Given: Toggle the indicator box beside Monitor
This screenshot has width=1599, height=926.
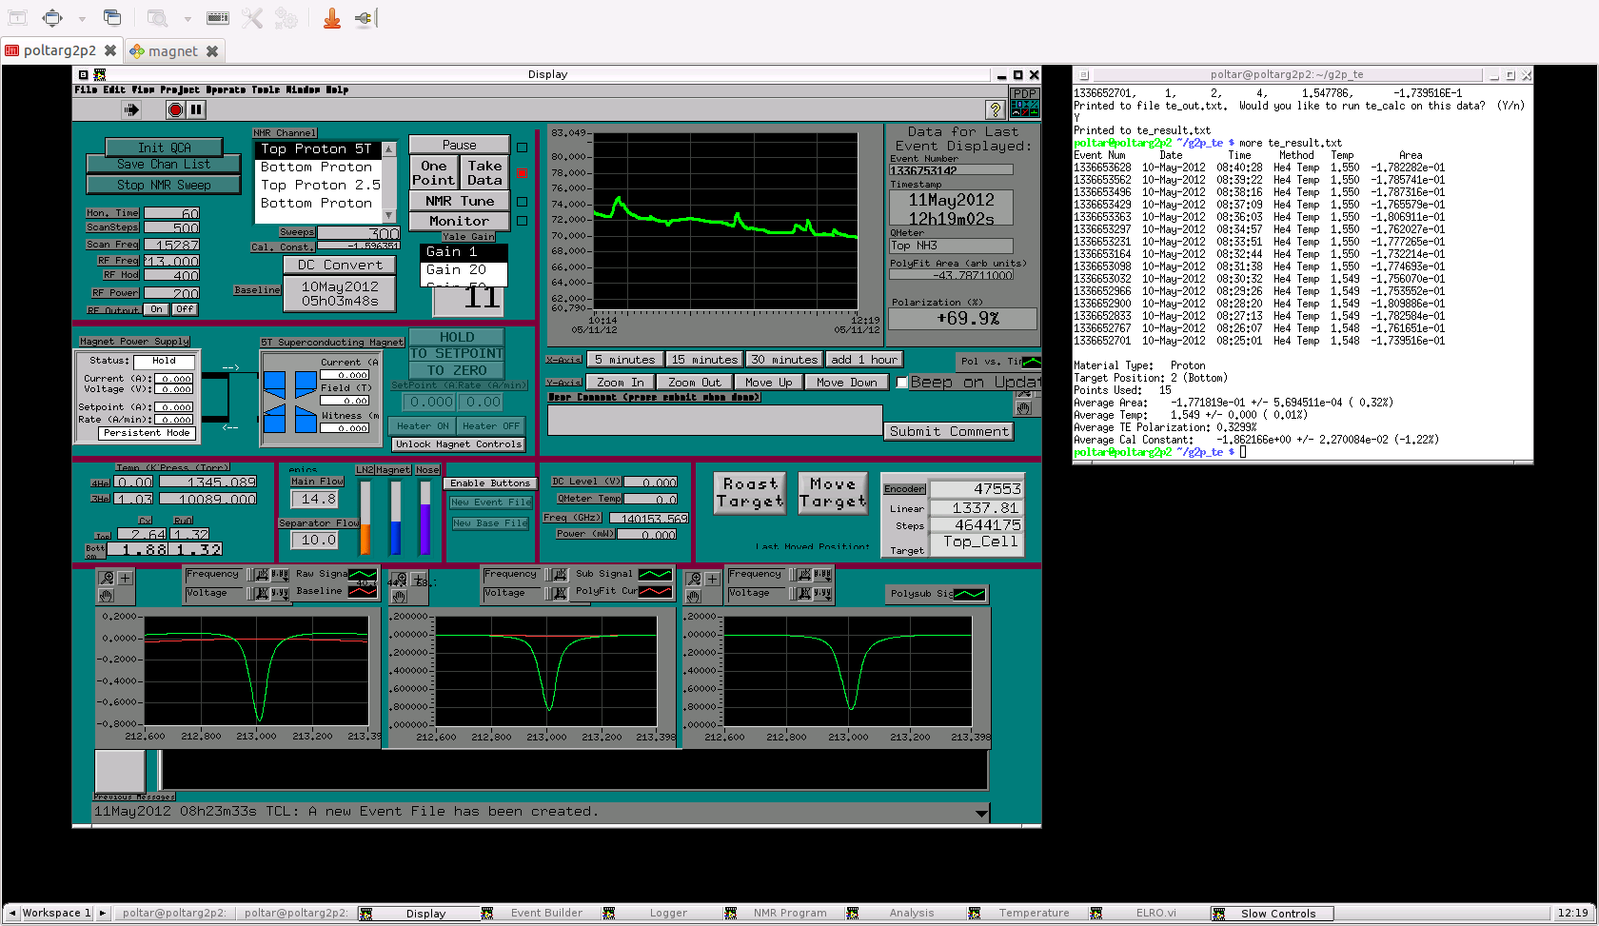Looking at the screenshot, I should click(x=522, y=221).
